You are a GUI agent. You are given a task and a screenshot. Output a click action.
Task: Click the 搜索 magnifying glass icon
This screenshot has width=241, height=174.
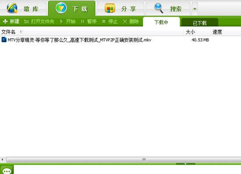point(159,8)
